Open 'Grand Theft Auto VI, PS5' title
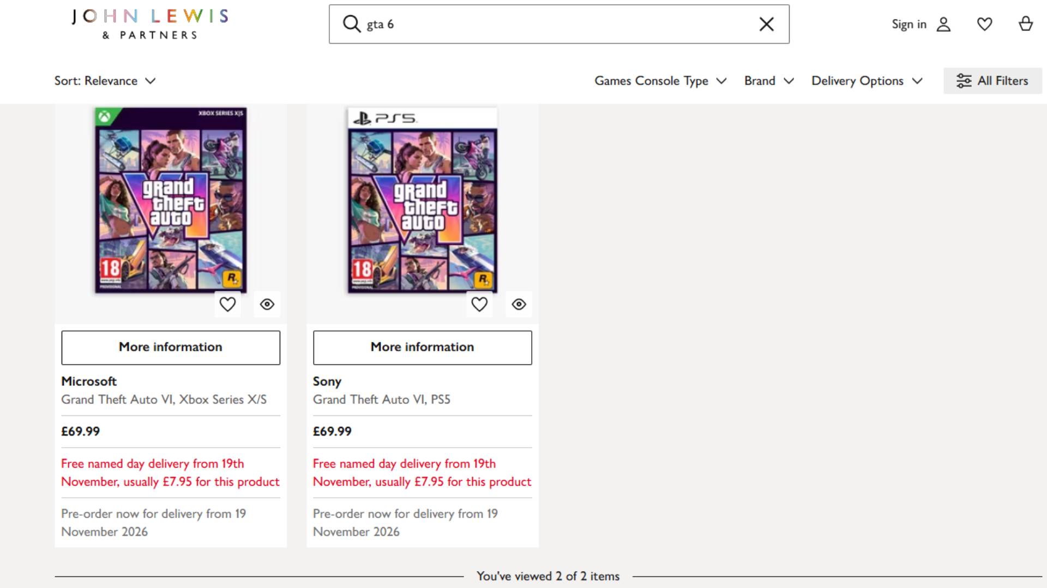The height and width of the screenshot is (588, 1047). (x=382, y=400)
